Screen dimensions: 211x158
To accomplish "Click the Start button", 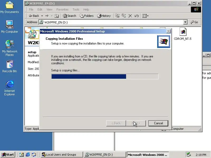I will [x=8, y=155].
